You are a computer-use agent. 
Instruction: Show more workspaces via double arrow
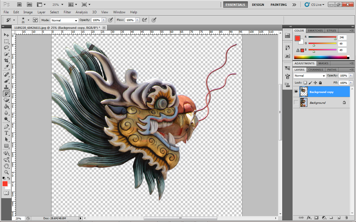(x=294, y=5)
